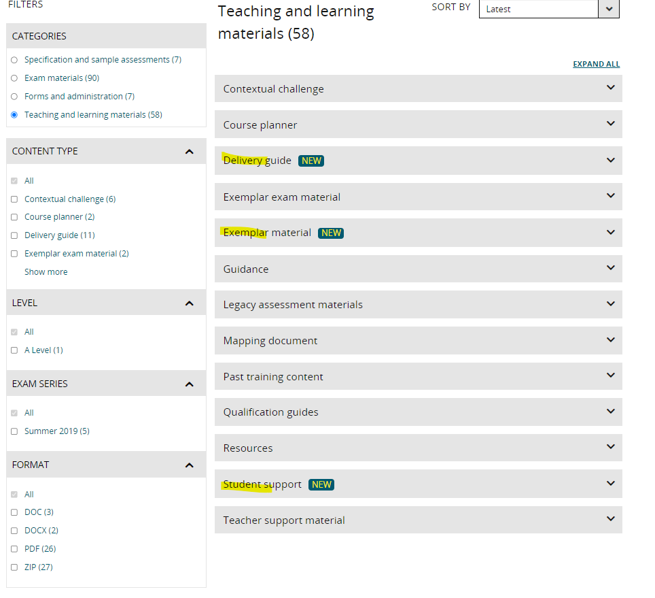
Task: Expand the Contextual challenge accordion chevron
Action: coord(610,88)
